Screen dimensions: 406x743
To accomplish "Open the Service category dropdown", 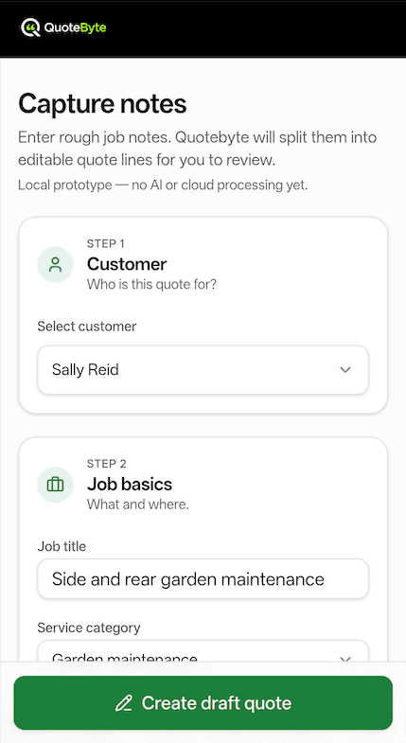I will pos(203,651).
